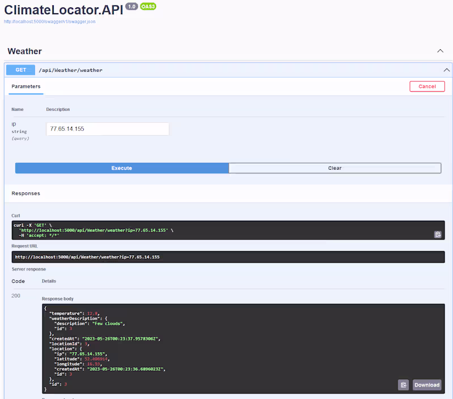This screenshot has height=399, width=453.
Task: Download the response body
Action: coord(426,385)
